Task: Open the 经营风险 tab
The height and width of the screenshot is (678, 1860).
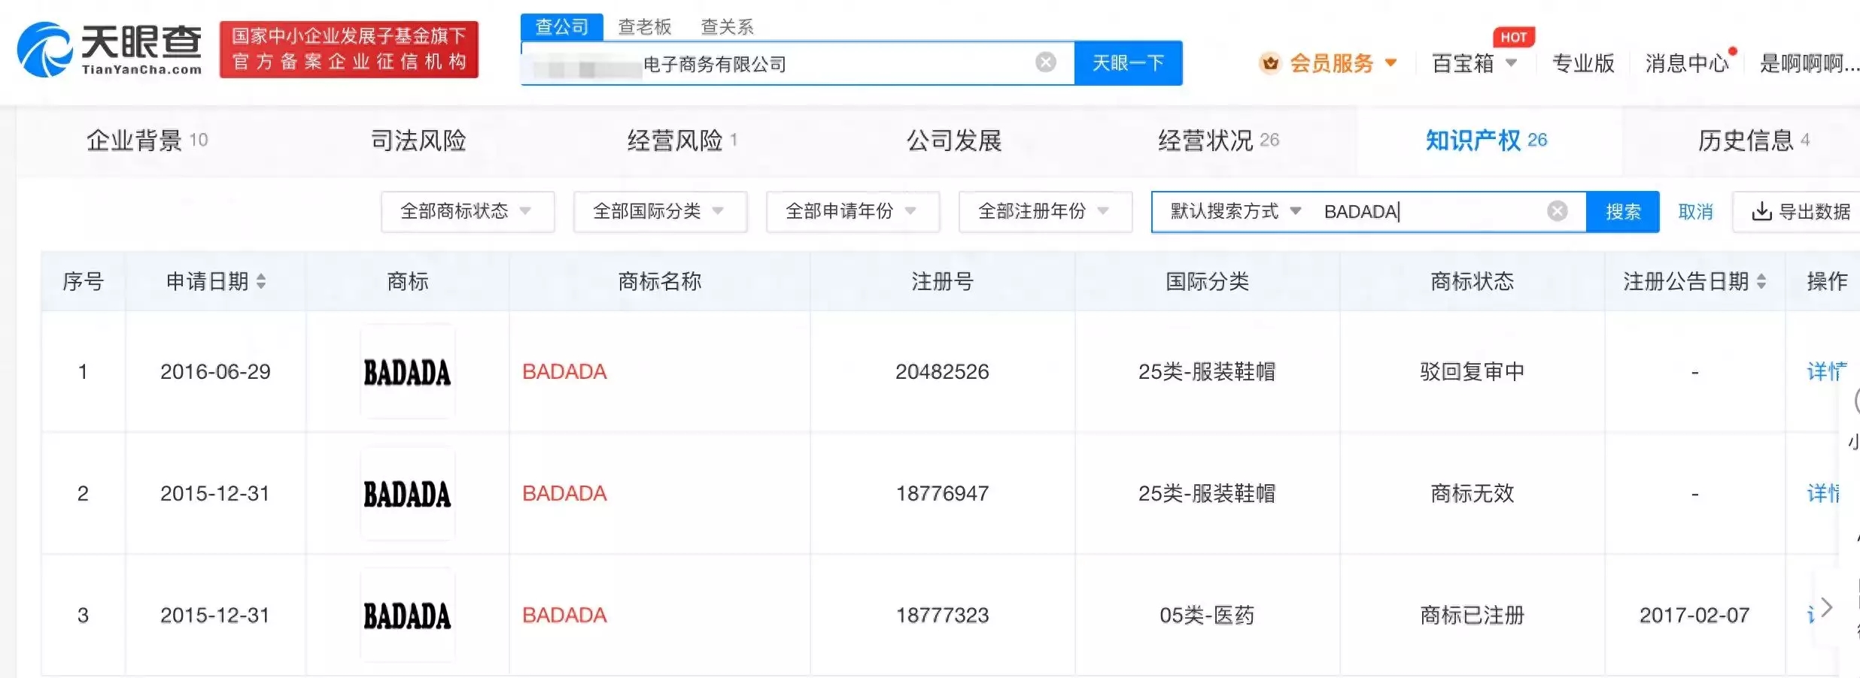Action: point(682,140)
